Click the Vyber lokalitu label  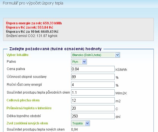tap(17, 55)
